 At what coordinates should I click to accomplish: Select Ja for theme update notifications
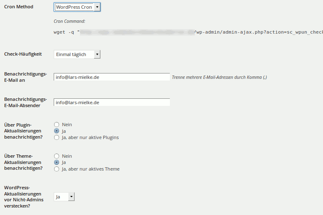pos(57,162)
